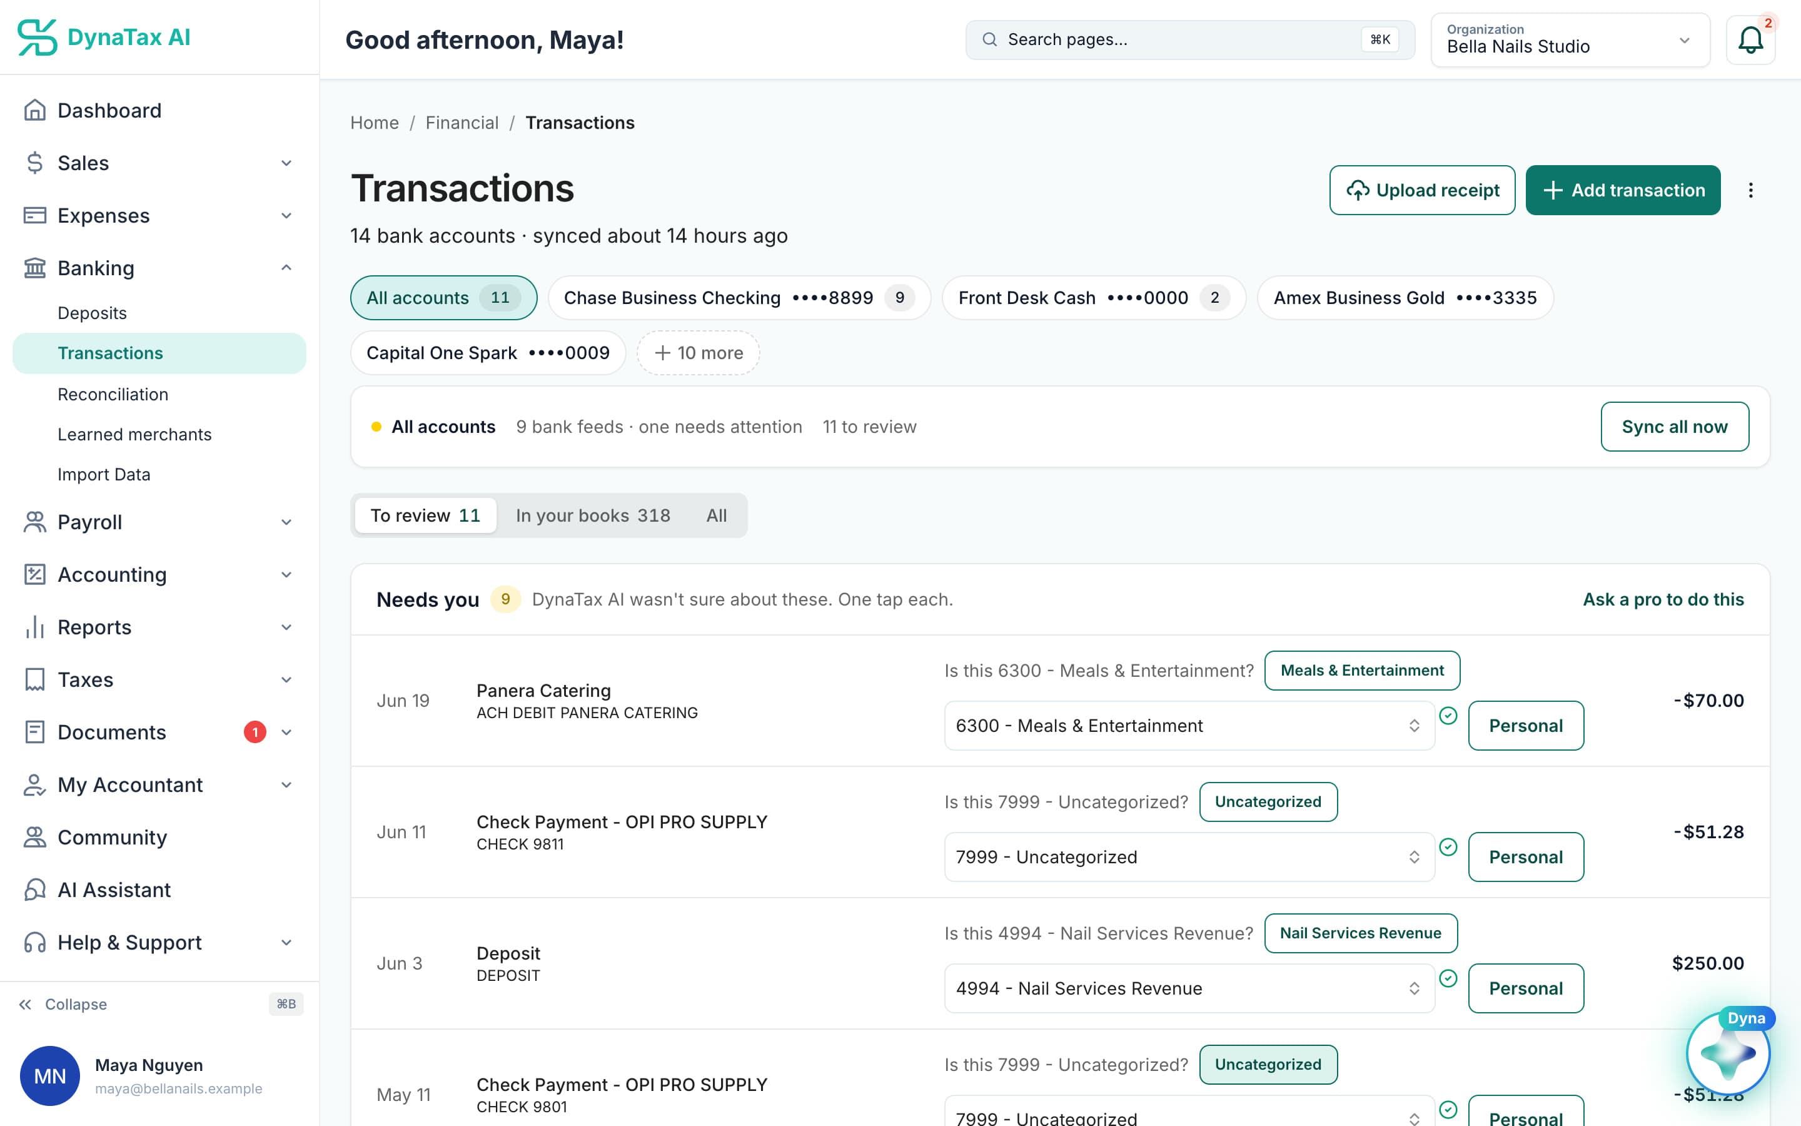The height and width of the screenshot is (1126, 1801).
Task: Confirm category check icon for CHECK 9811
Action: click(x=1448, y=847)
